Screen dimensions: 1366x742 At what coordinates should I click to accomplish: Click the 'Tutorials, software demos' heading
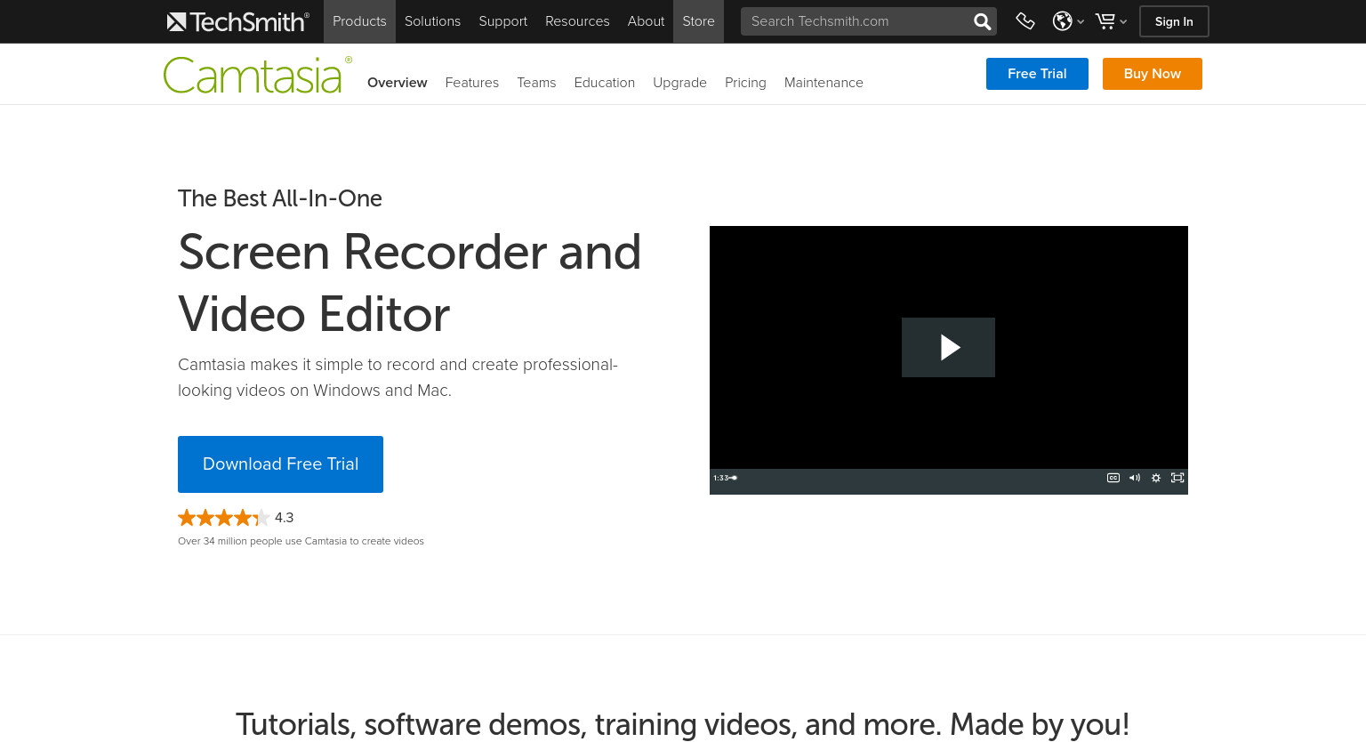tap(682, 724)
